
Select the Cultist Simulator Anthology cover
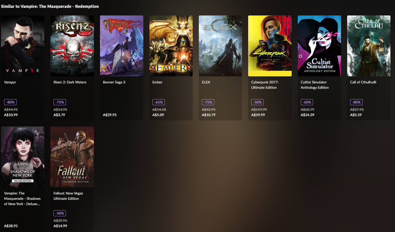coord(319,46)
